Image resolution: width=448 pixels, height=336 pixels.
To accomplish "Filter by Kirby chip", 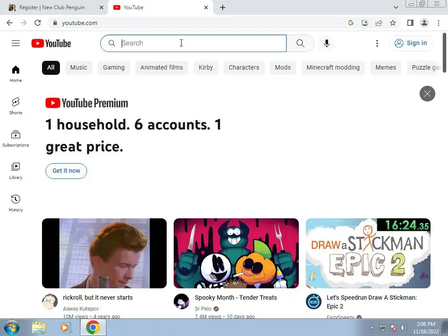I will (206, 68).
